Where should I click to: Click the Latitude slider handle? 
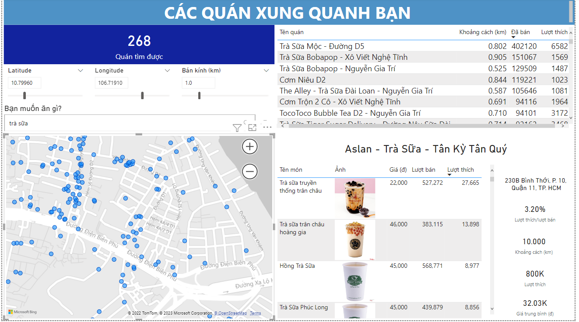pyautogui.click(x=25, y=95)
